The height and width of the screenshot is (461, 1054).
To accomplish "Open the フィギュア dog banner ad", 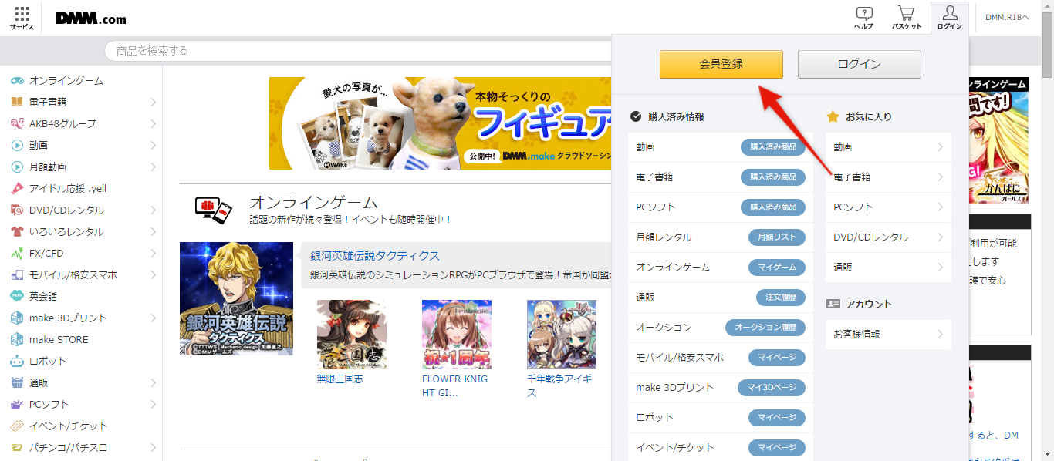I will (441, 123).
